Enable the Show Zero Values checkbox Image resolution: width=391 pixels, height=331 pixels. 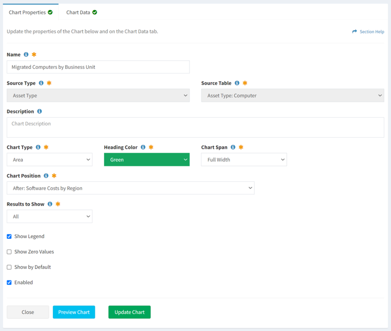pos(9,251)
